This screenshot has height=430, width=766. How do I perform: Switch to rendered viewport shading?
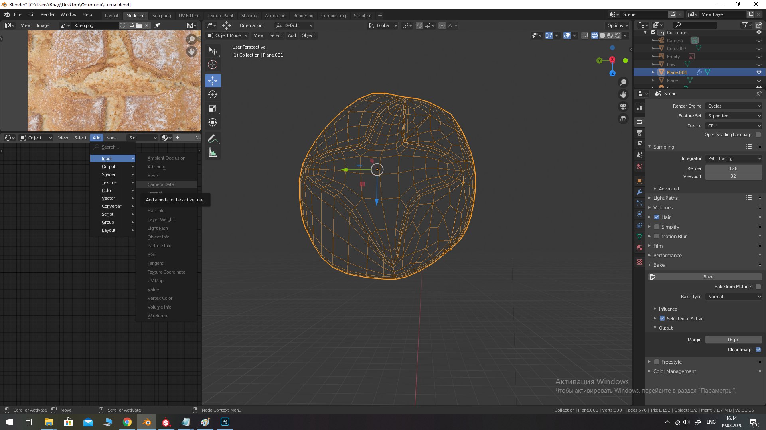coord(618,35)
